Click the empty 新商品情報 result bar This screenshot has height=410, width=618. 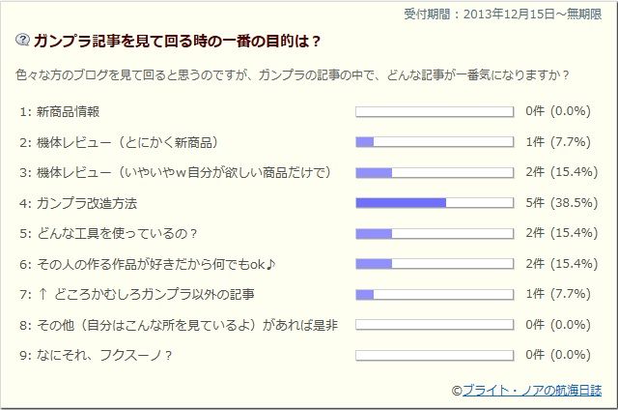[x=435, y=111]
